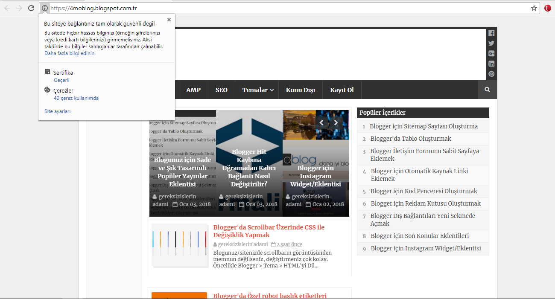Screen dimensions: 555x299
Task: Open Blogger Dış Bağlantıları Yeni Sekmede Açmak
Action: tap(423, 220)
